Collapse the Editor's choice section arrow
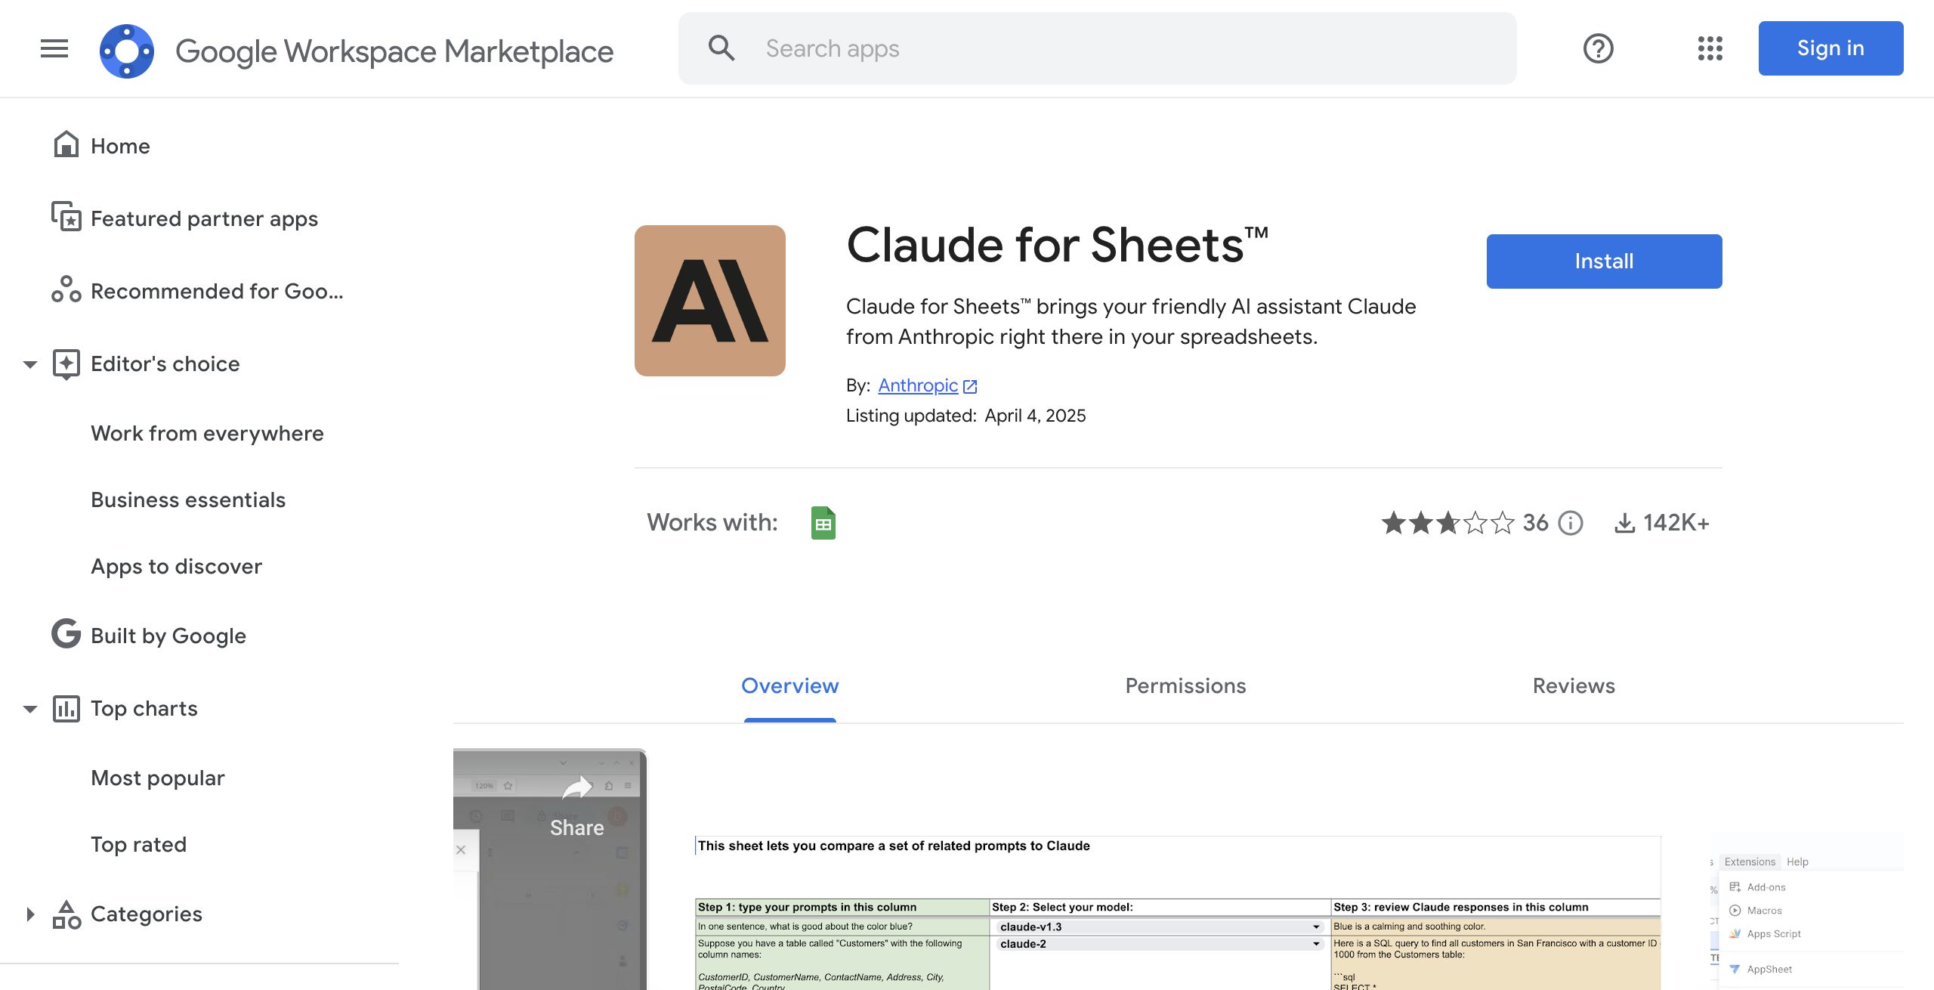The image size is (1934, 990). pyautogui.click(x=30, y=364)
